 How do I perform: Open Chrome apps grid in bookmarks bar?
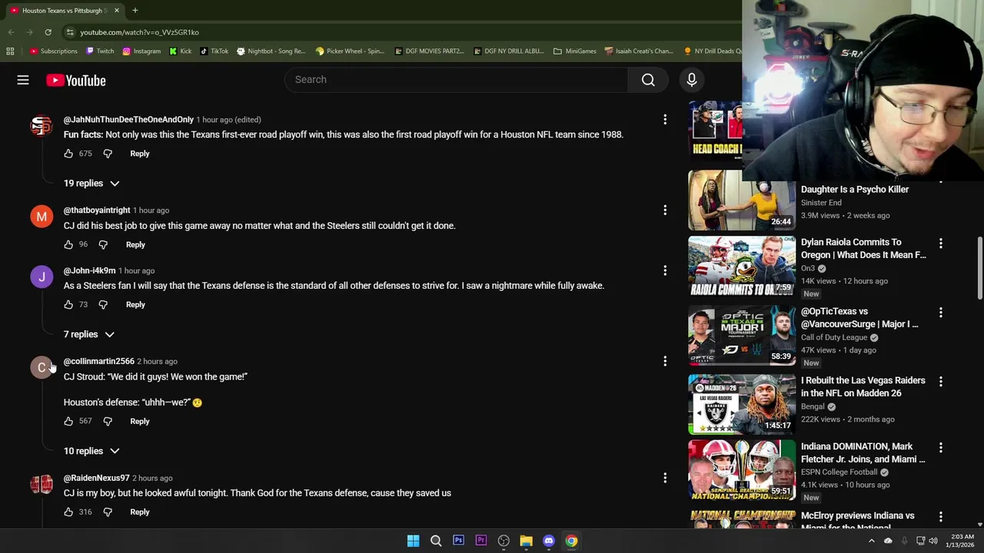(10, 51)
